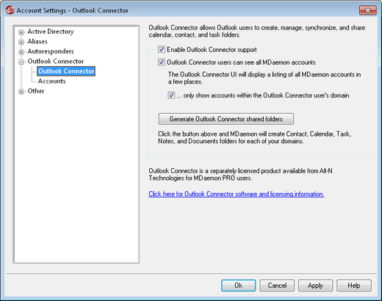
Task: Select the Aliases tree label
Action: 37,41
